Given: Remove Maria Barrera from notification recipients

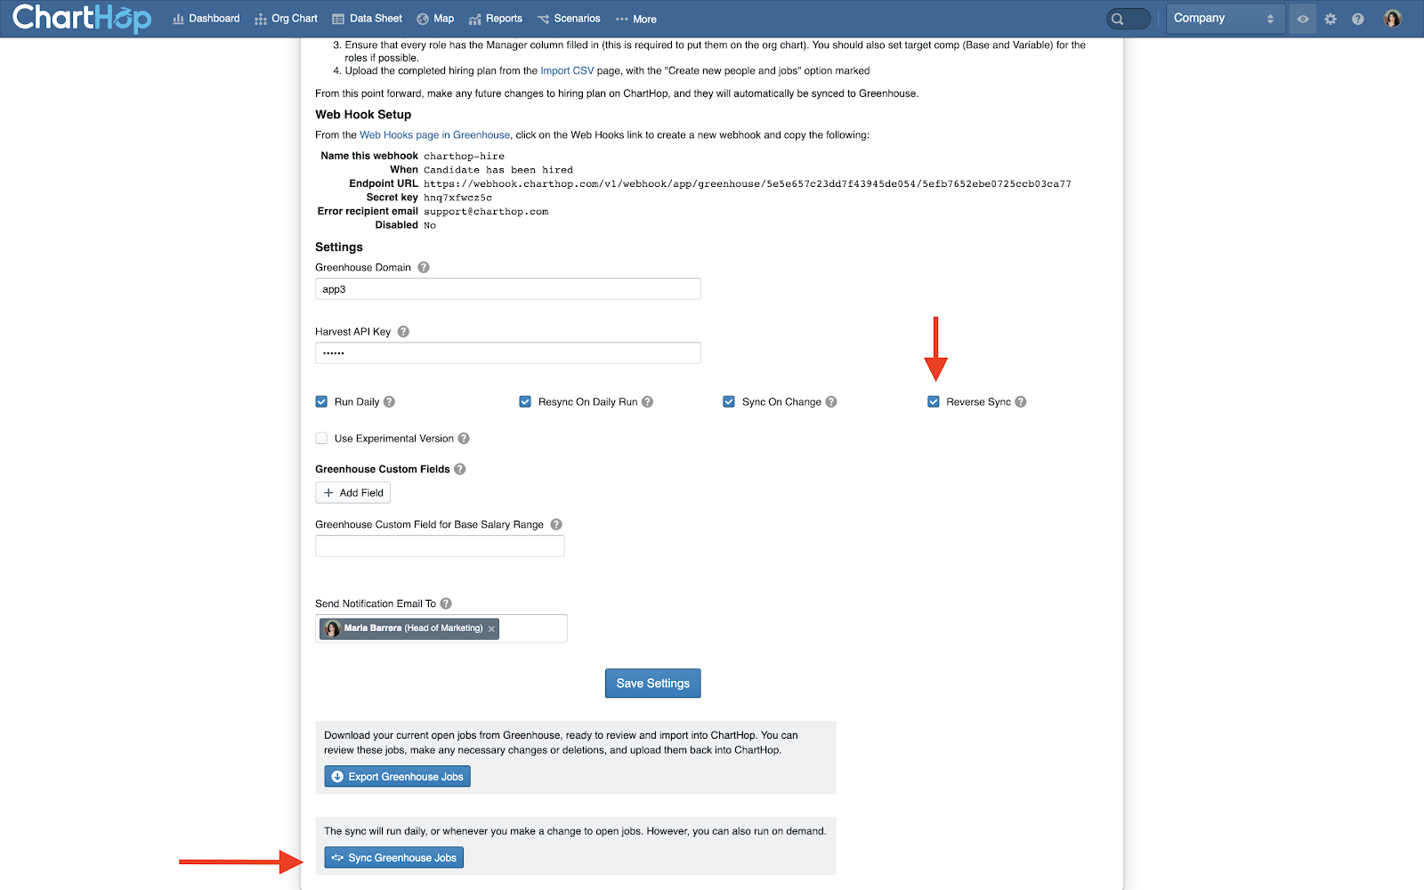Looking at the screenshot, I should tap(491, 628).
